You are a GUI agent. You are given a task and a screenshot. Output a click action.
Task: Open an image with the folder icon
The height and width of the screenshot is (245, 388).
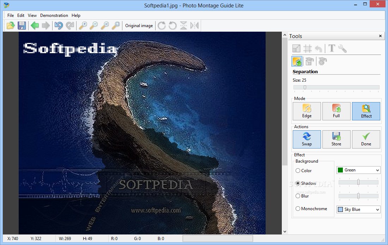11,25
